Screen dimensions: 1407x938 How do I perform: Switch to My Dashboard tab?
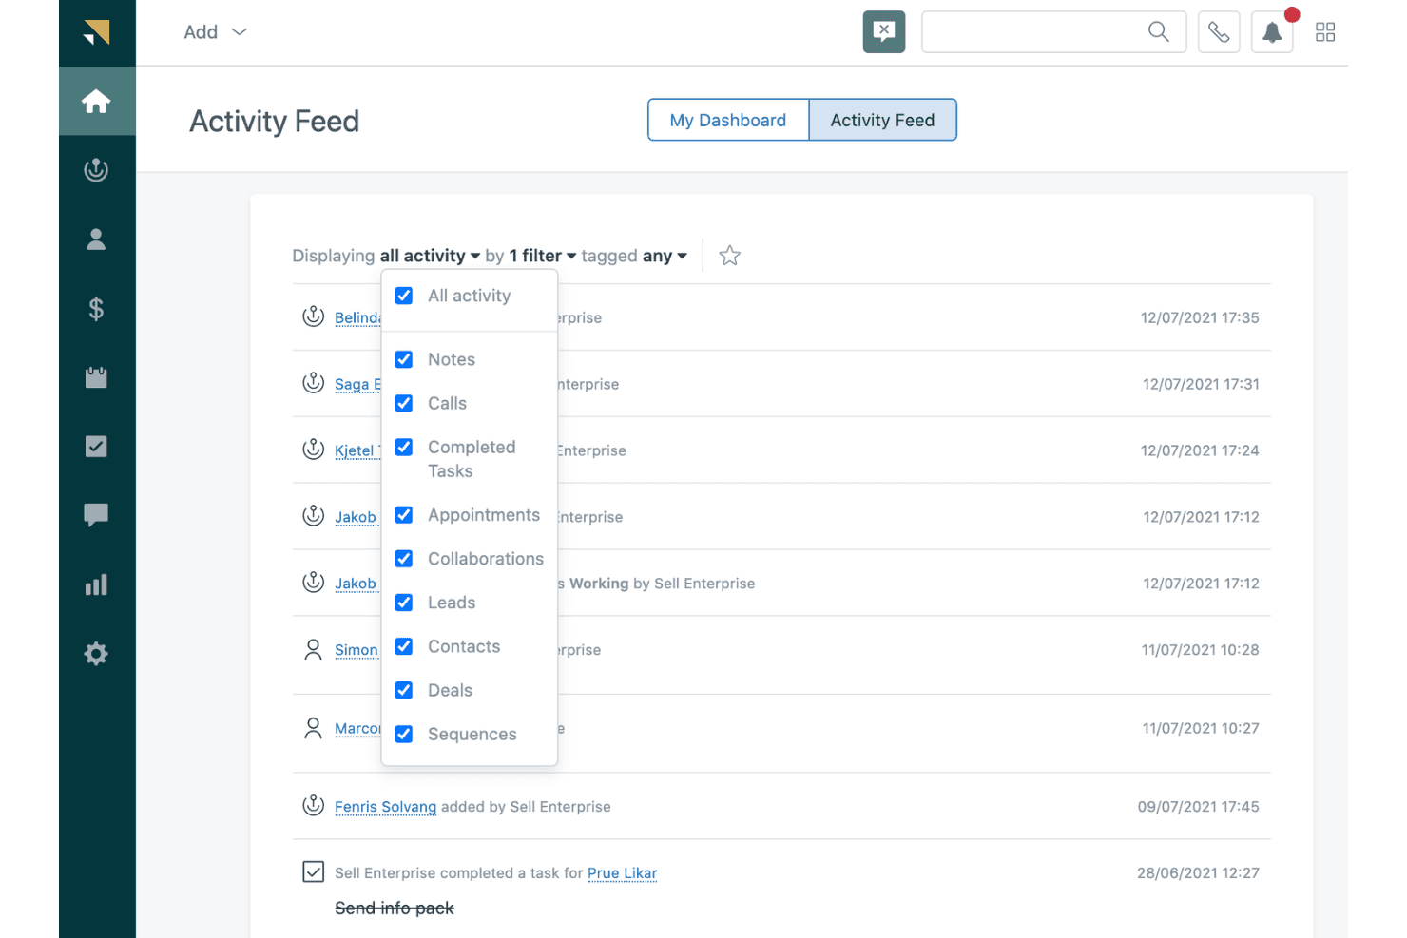(x=728, y=120)
